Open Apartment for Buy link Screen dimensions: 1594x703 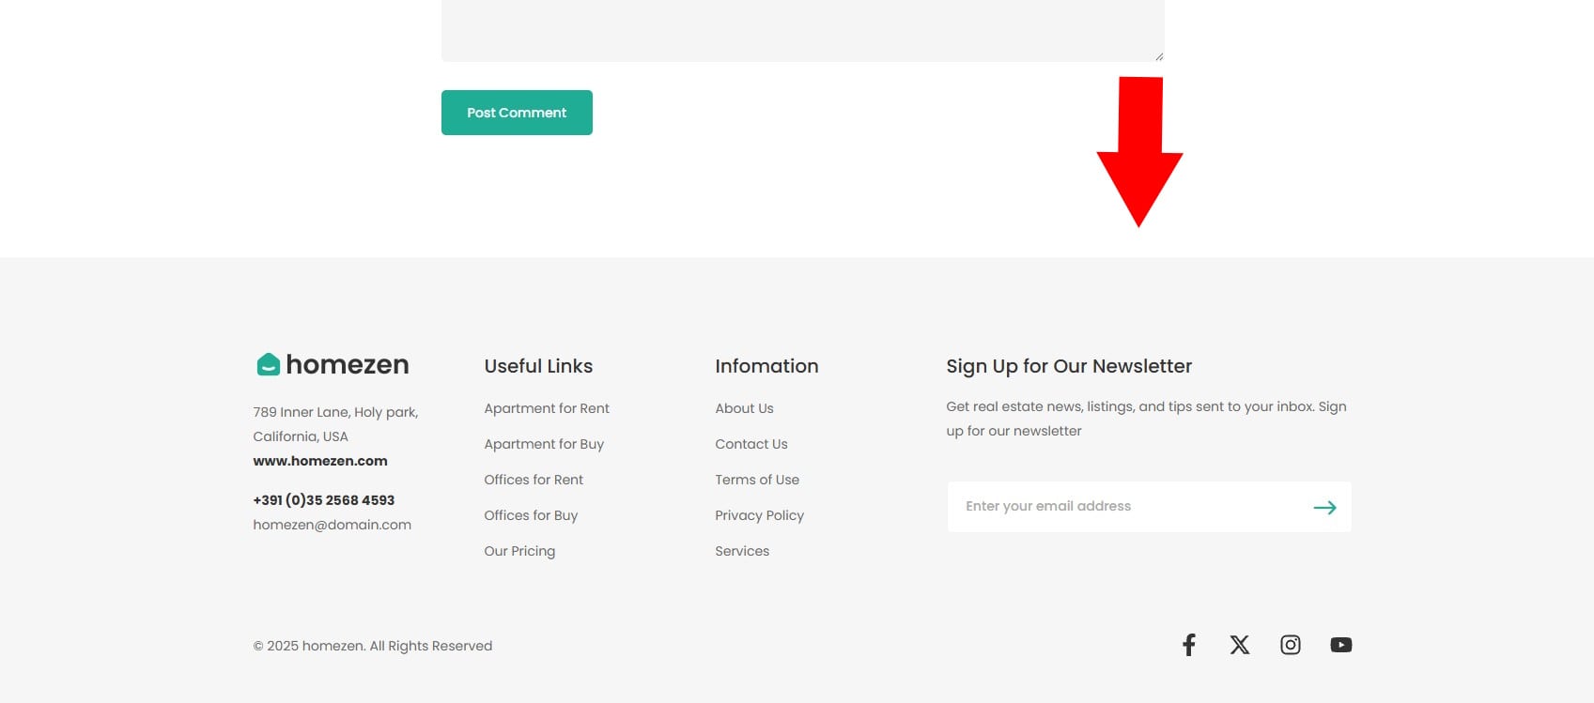tap(543, 444)
